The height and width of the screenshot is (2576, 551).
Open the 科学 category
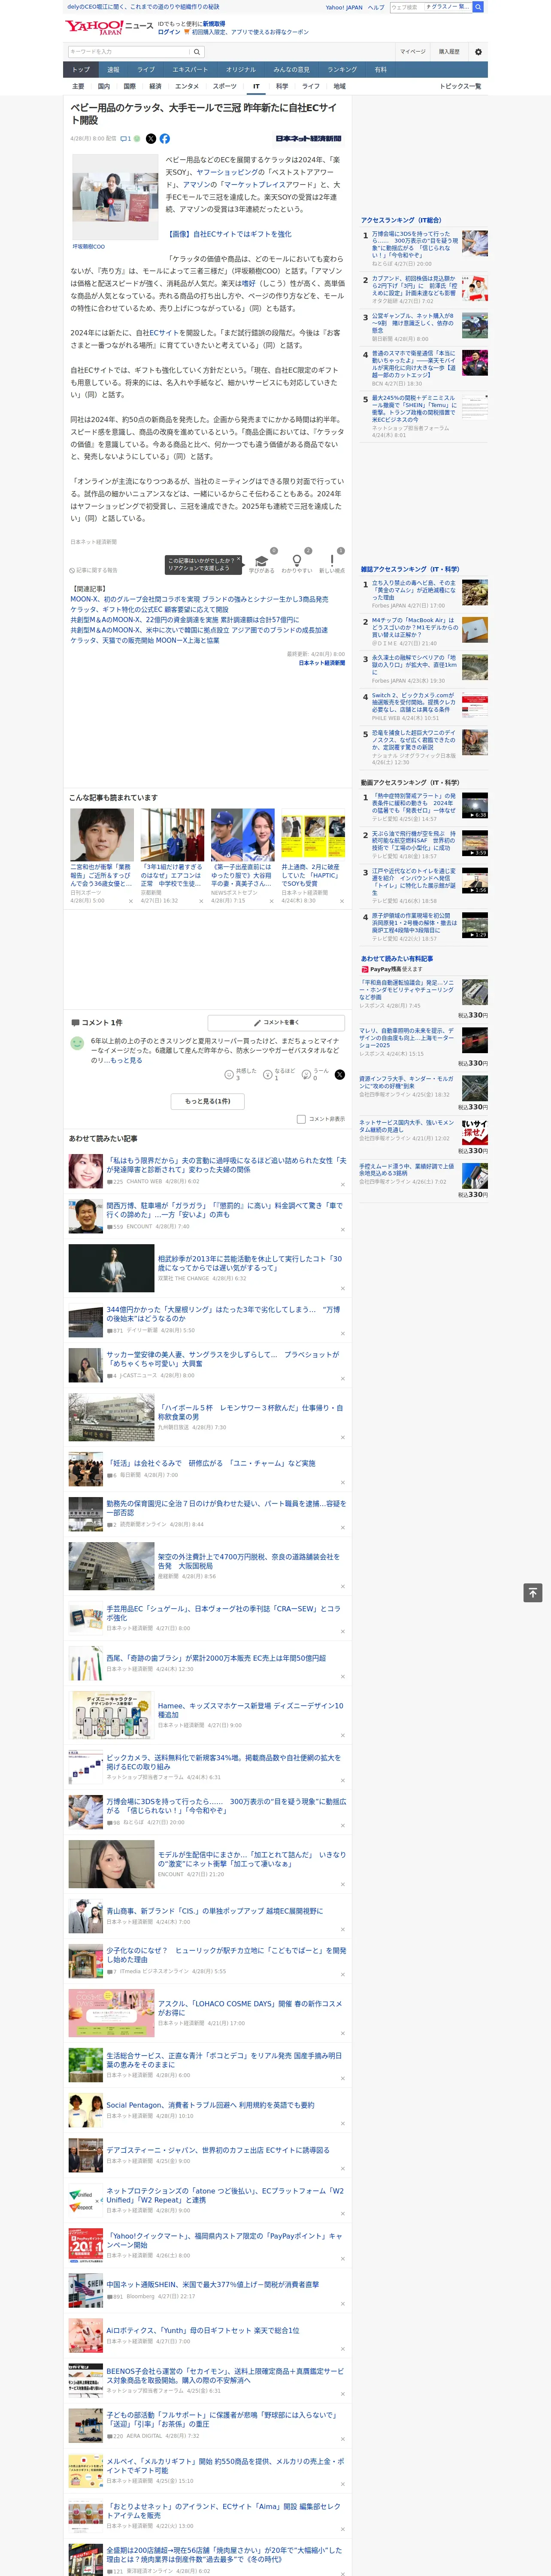282,86
